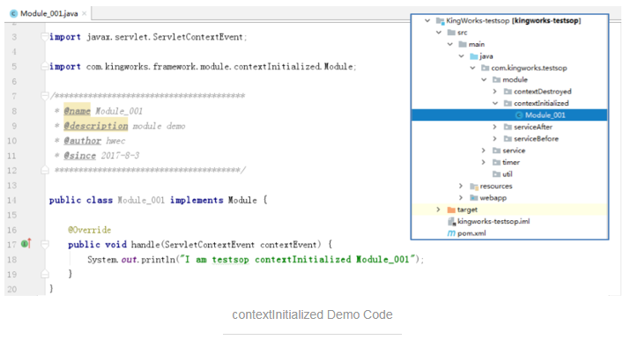
Task: Click the timer package icon
Action: [x=496, y=162]
